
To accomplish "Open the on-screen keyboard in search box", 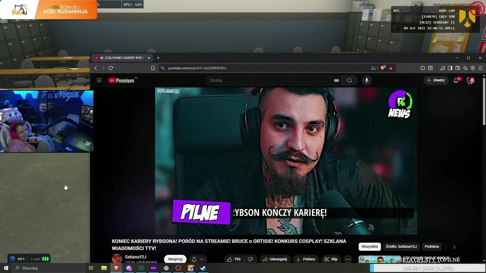I will [x=336, y=80].
